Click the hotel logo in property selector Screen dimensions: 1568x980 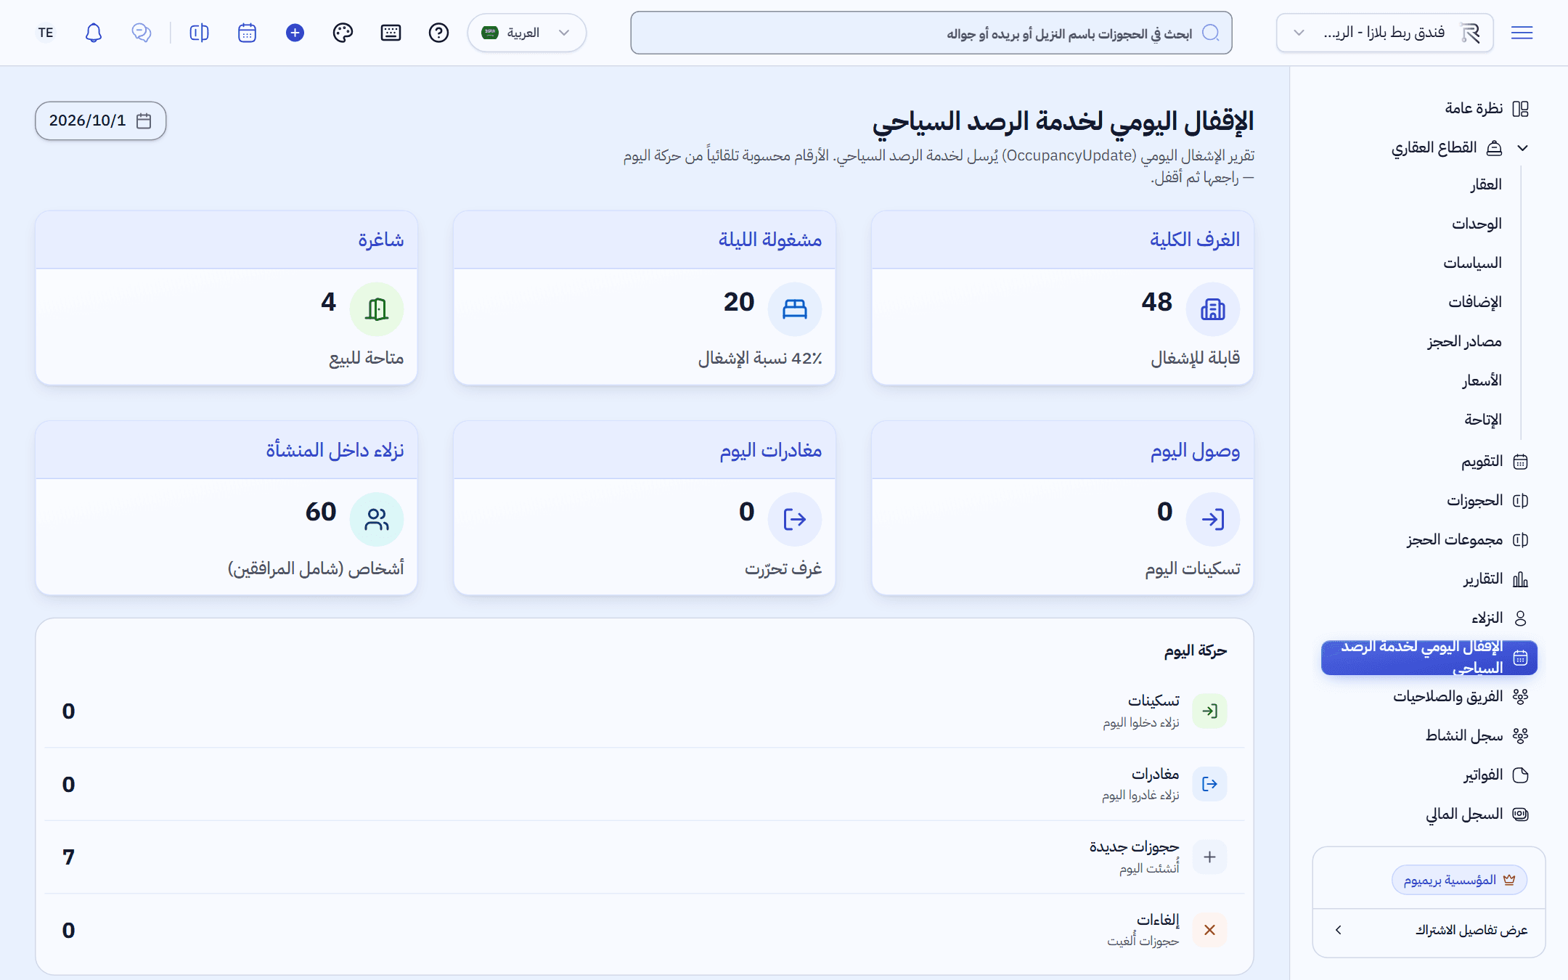pos(1471,33)
